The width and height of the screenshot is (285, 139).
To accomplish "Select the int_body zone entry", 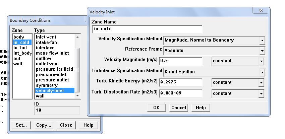I will click(22, 53).
